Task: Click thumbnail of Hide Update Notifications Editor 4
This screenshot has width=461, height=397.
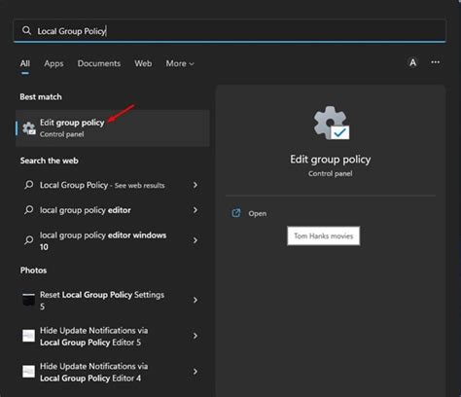Action: click(28, 372)
